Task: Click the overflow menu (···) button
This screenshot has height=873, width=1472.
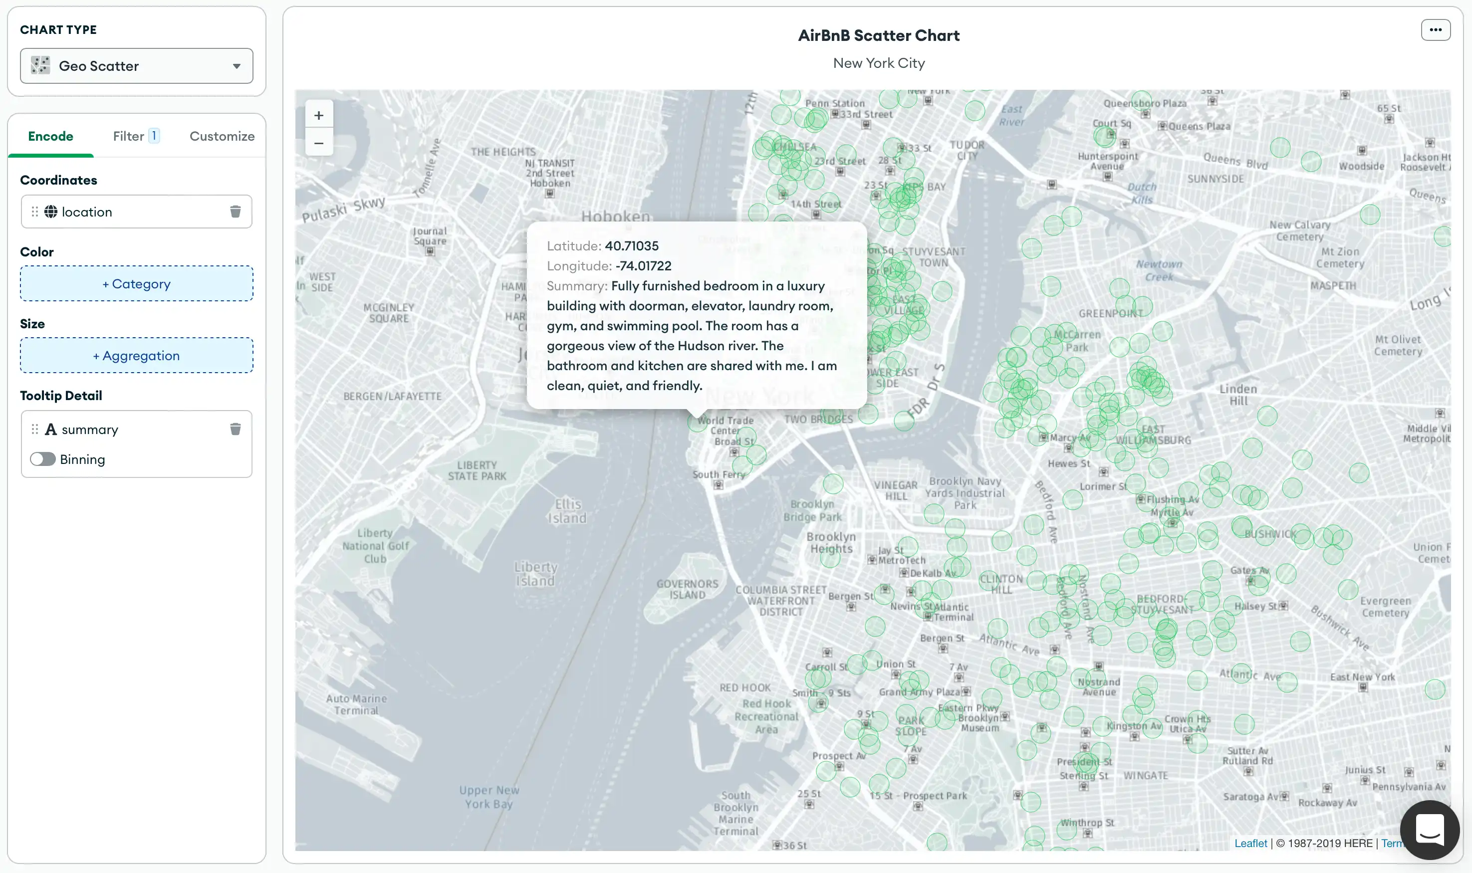Action: coord(1436,30)
